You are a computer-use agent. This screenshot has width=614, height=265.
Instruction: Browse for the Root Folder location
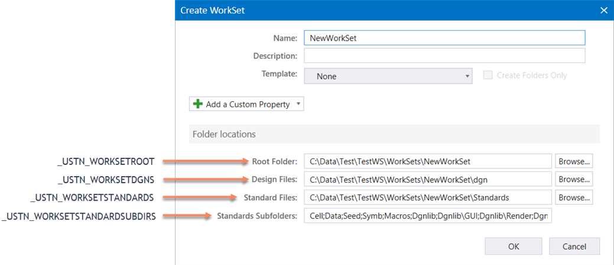coord(573,161)
